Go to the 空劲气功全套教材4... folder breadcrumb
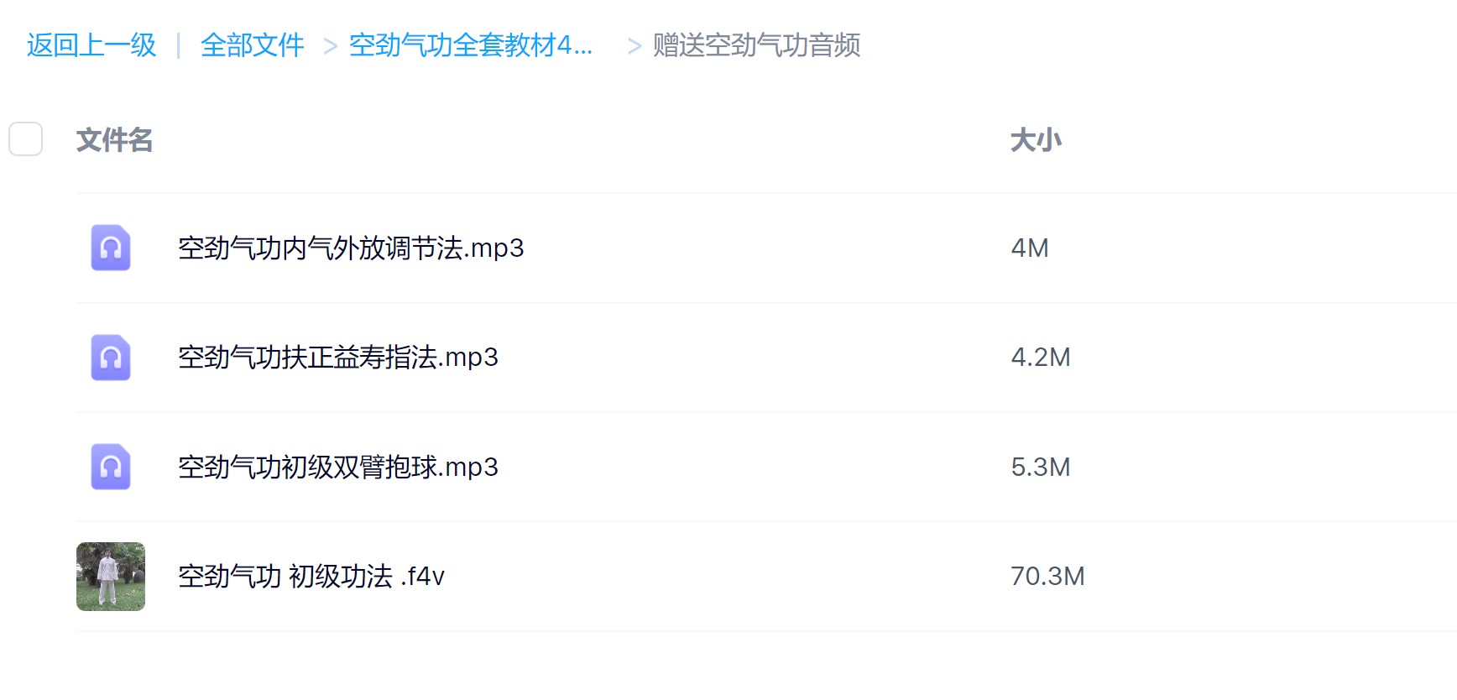 click(x=470, y=45)
